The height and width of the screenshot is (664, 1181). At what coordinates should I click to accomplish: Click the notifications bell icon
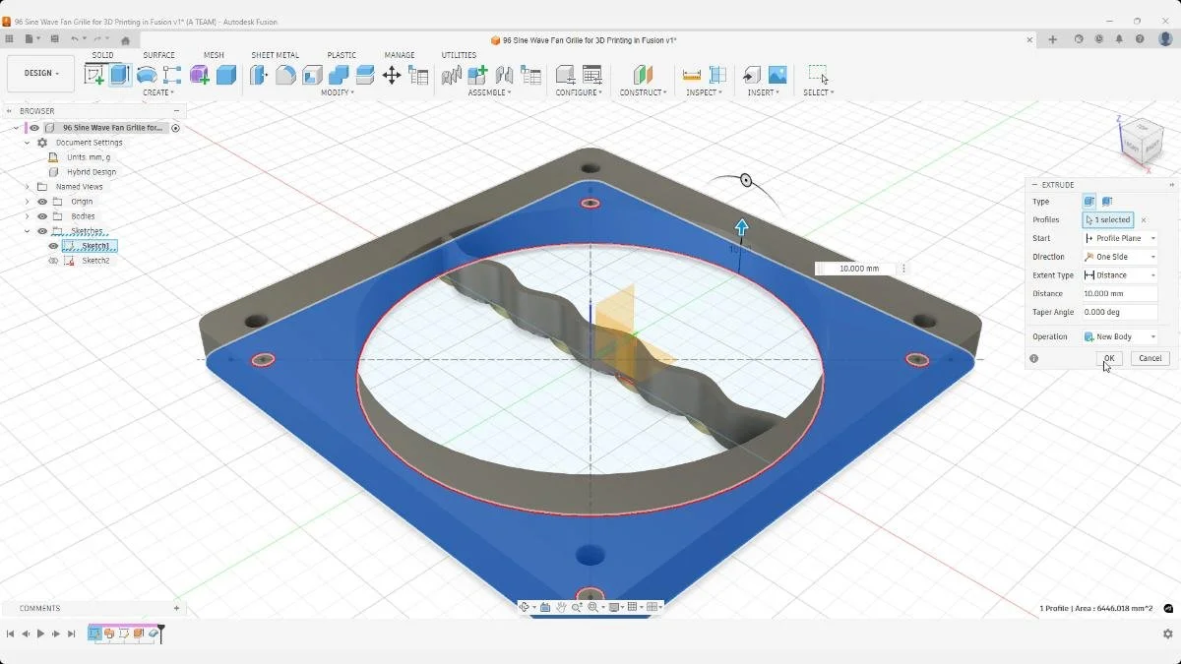[x=1120, y=39]
